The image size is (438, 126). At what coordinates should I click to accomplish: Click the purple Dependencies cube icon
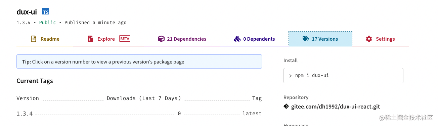pos(161,39)
